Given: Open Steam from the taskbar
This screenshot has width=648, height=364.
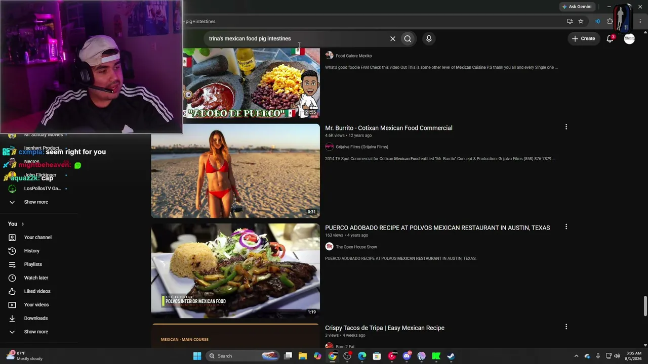Looking at the screenshot, I should tap(451, 356).
